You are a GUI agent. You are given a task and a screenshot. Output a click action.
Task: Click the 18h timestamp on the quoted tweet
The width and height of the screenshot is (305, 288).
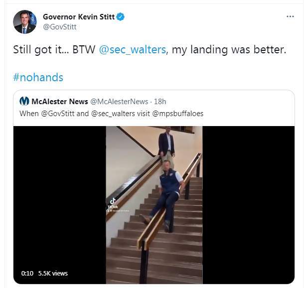click(x=159, y=101)
